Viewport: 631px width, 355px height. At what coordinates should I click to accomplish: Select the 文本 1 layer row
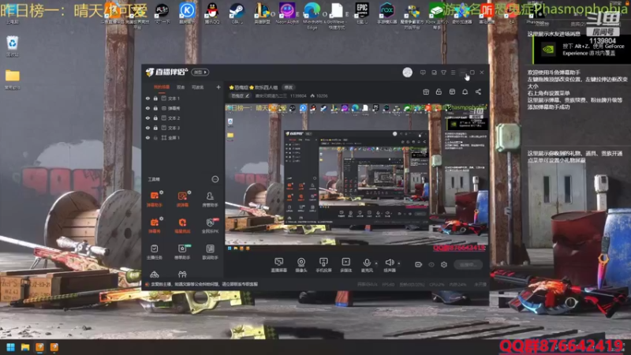point(183,98)
